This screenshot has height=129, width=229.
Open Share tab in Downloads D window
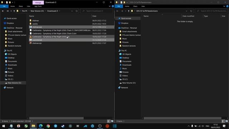click(21, 6)
